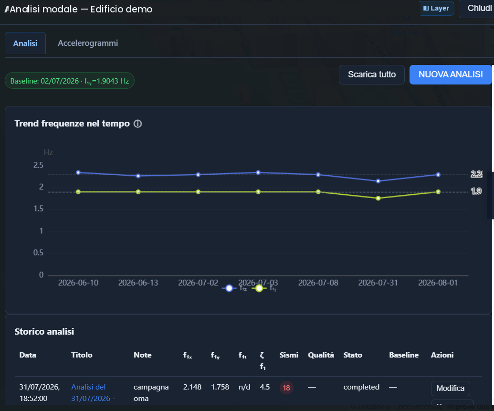Toggle the f1x series in the chart legend

point(234,288)
